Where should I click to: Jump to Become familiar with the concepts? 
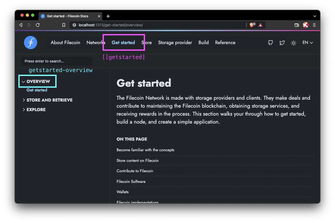click(x=145, y=150)
